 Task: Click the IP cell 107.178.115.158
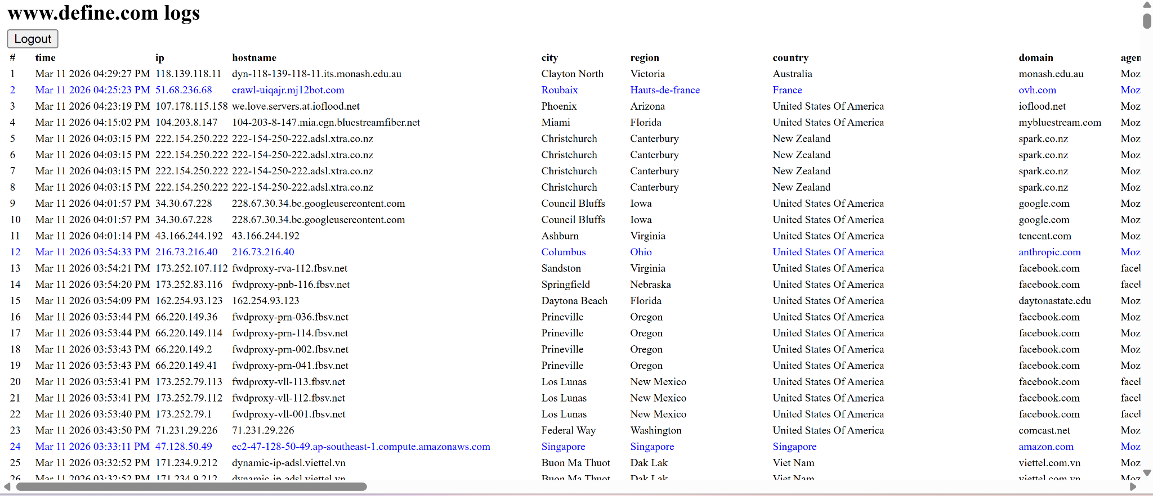pos(191,106)
